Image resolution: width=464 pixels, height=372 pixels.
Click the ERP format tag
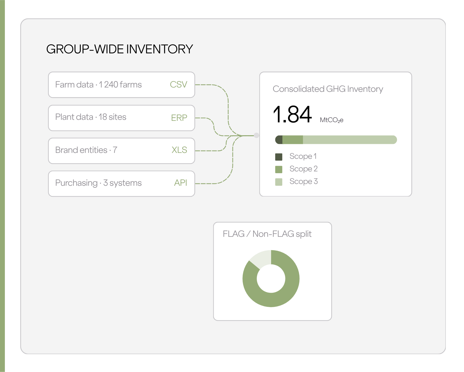pos(179,118)
